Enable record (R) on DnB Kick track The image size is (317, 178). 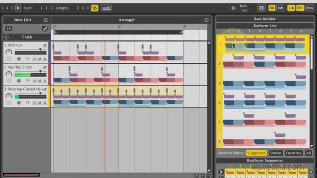(x=35, y=59)
